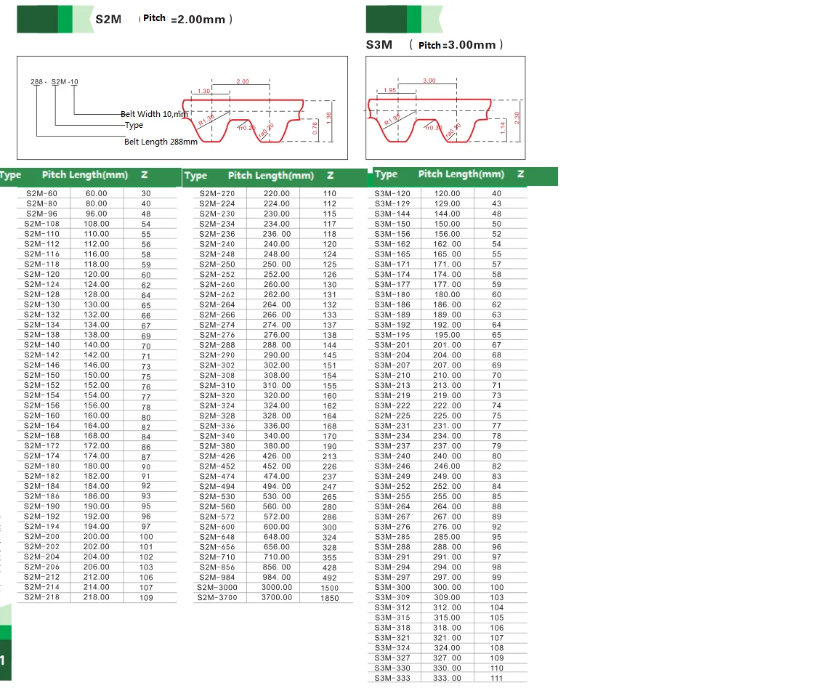Image resolution: width=837 pixels, height=688 pixels.
Task: Select the S3M-333 last row
Action: (x=448, y=678)
